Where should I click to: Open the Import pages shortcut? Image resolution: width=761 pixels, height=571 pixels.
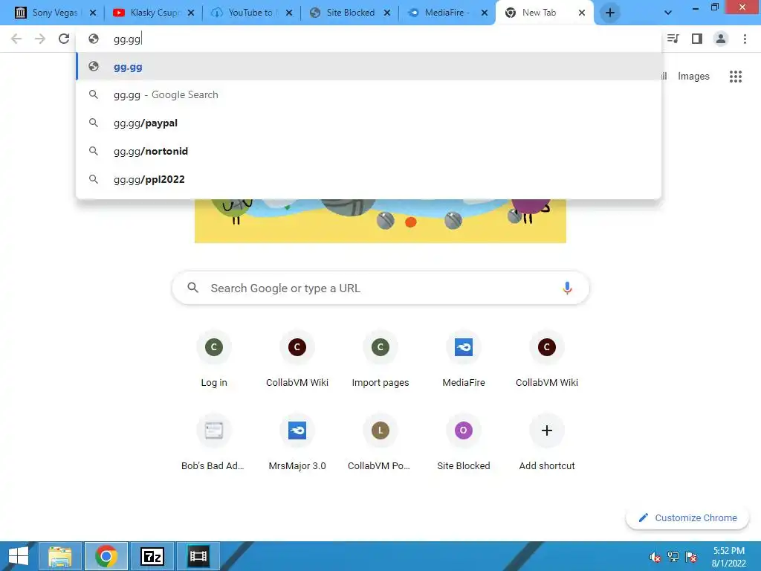pyautogui.click(x=380, y=359)
